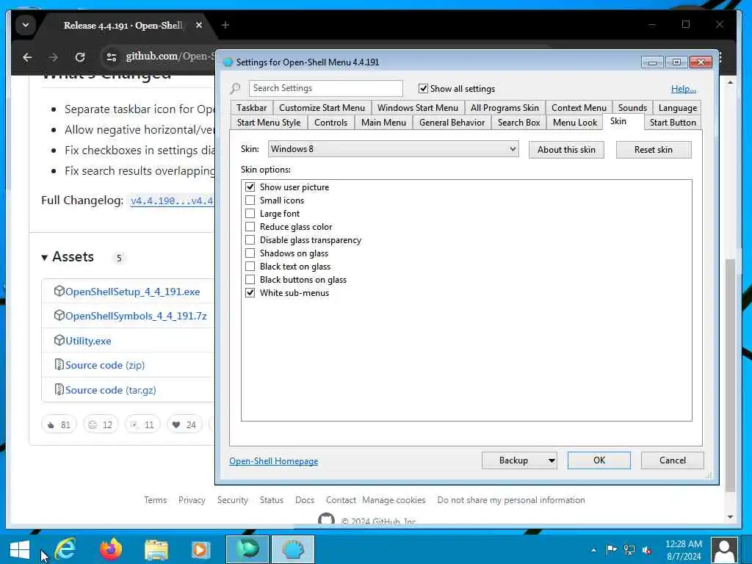Open the Language tab
The height and width of the screenshot is (564, 752).
(677, 107)
